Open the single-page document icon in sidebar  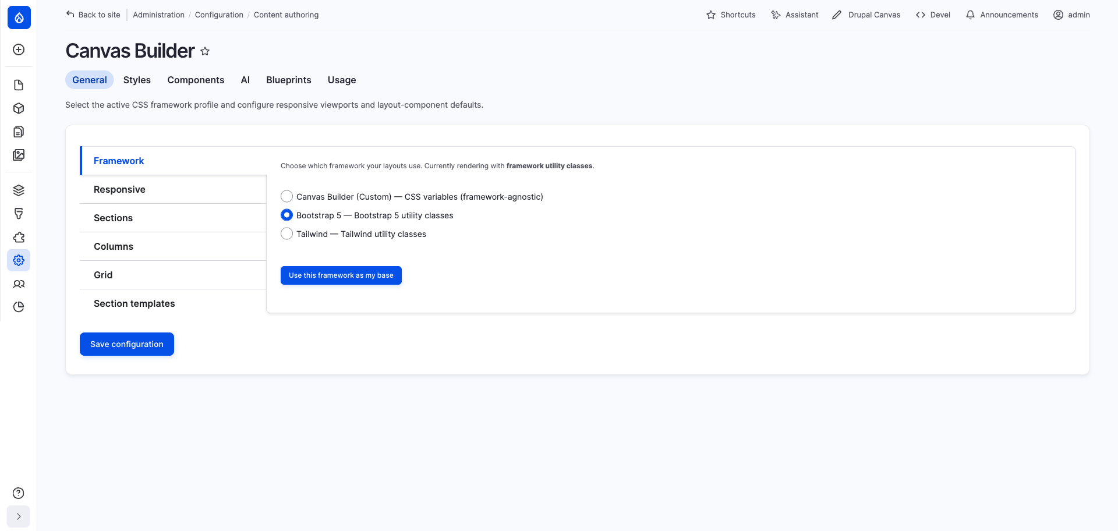[x=19, y=85]
